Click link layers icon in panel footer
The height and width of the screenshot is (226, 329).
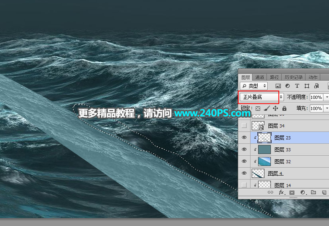pyautogui.click(x=270, y=192)
